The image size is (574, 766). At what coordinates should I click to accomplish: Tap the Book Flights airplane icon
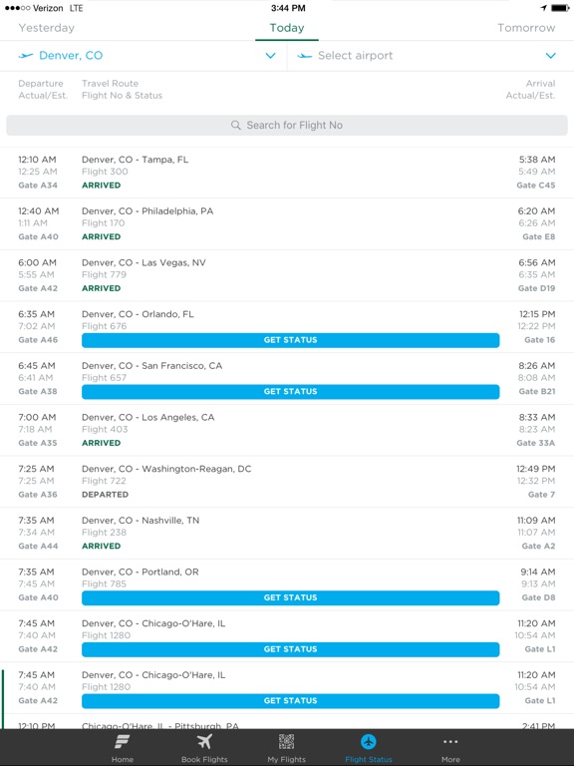click(204, 742)
